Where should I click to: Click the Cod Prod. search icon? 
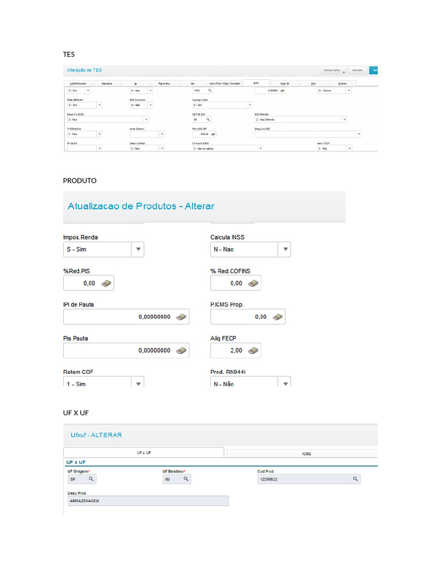[x=355, y=478]
